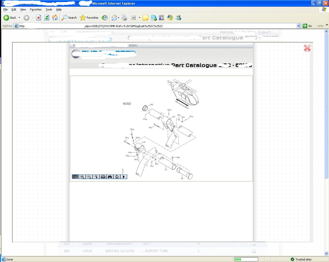Expand the Back button history dropdown arrow
This screenshot has height=262, width=329.
click(19, 18)
